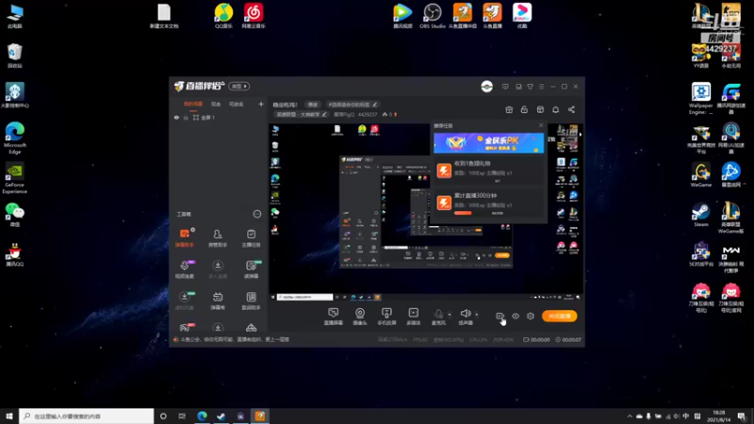
Task: Toggle the preview eye icon beside settings gear
Action: 516,316
